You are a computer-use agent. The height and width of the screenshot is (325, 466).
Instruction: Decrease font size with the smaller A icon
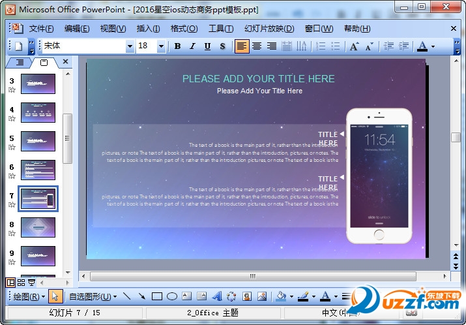369,46
